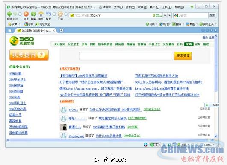
Task: Open the 下载 download manager in status bar
Action: point(183,145)
